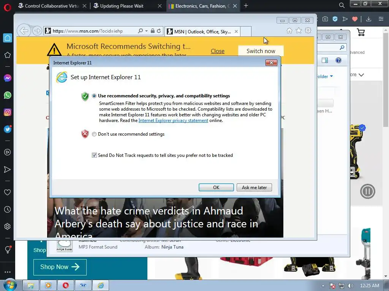
Task: Click Close link in yellow banner
Action: coord(218,51)
